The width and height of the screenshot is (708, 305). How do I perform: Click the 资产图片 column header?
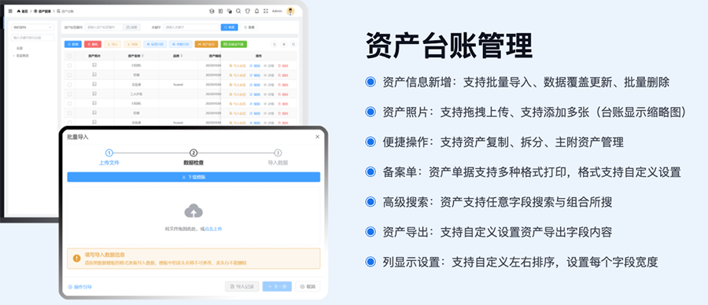(x=94, y=56)
